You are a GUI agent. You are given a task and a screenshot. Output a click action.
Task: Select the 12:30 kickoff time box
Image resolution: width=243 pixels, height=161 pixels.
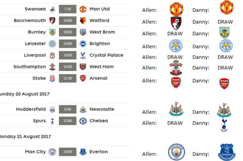pyautogui.click(x=67, y=78)
